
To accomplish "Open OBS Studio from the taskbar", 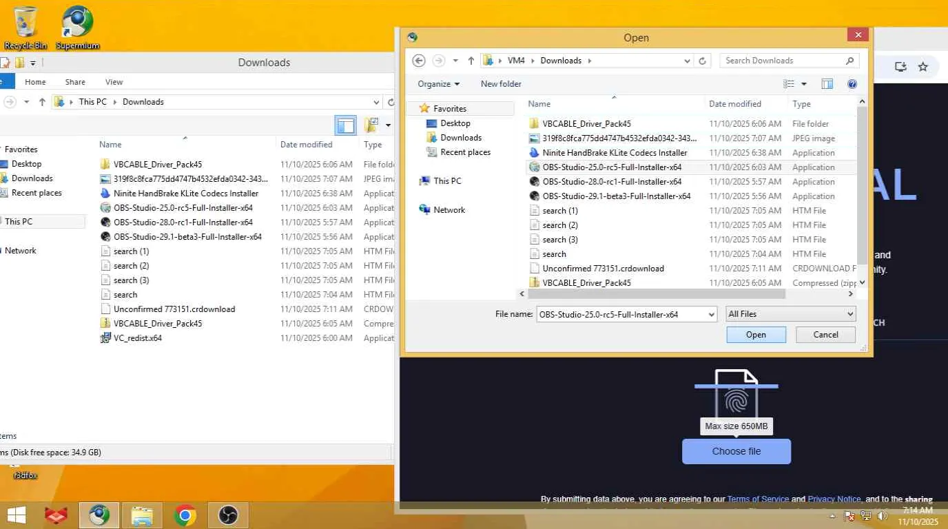I will 227,515.
